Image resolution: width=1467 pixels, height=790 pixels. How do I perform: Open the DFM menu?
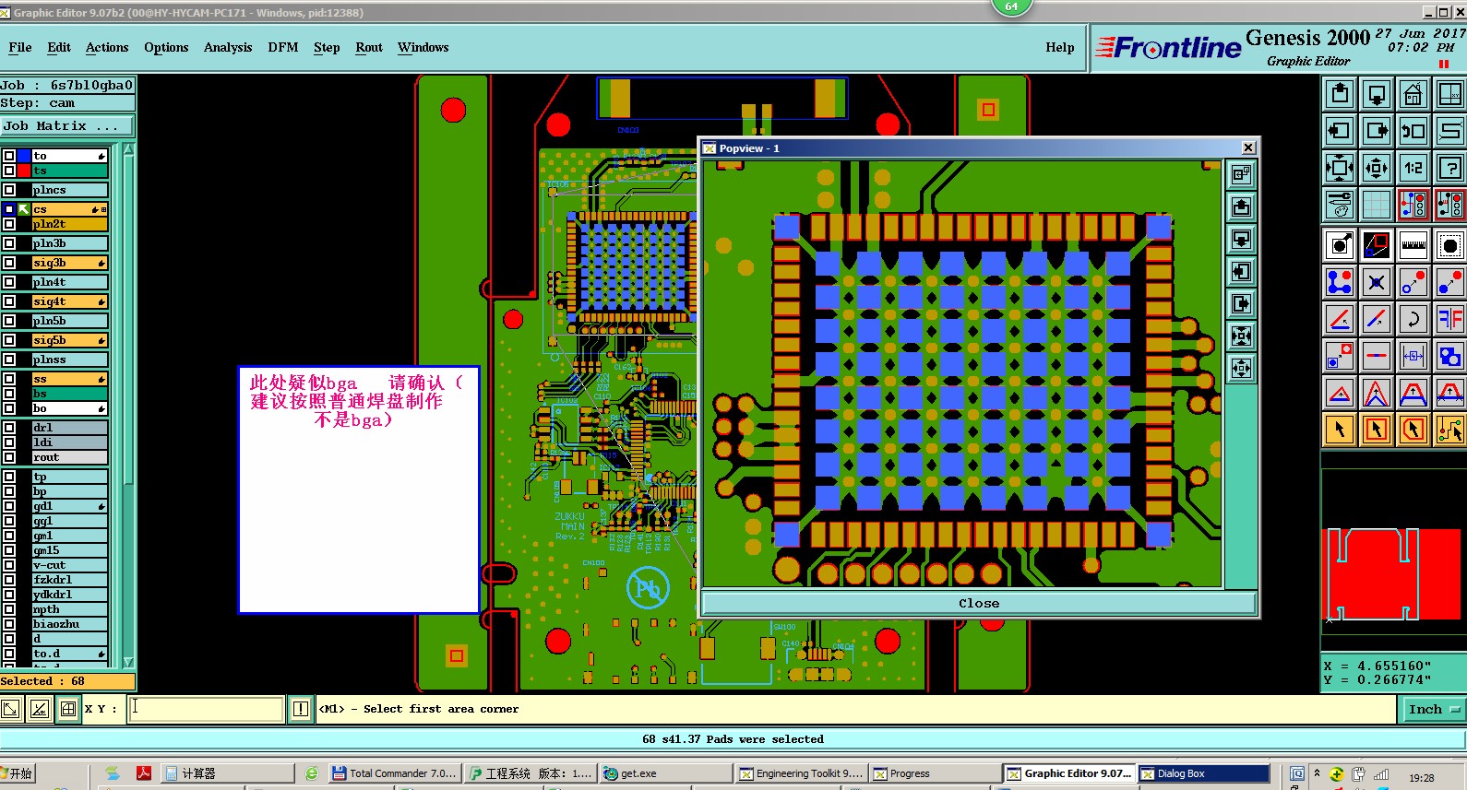tap(283, 47)
